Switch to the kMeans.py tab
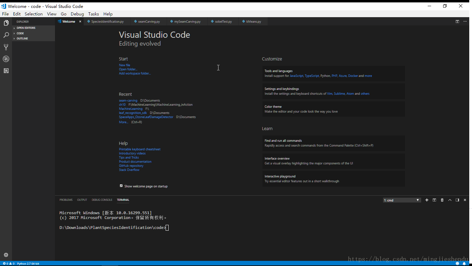Viewport: 472px width, 266px height. (x=253, y=21)
